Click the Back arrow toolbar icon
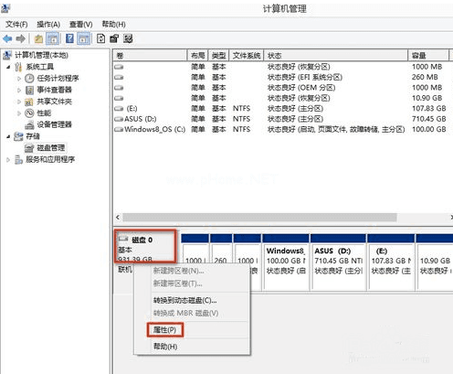The height and width of the screenshot is (374, 453). pos(7,38)
